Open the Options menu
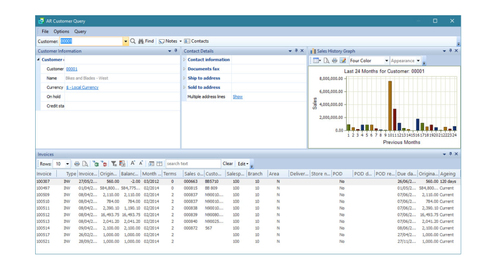Screen dimensions: 496x269 [x=61, y=32]
